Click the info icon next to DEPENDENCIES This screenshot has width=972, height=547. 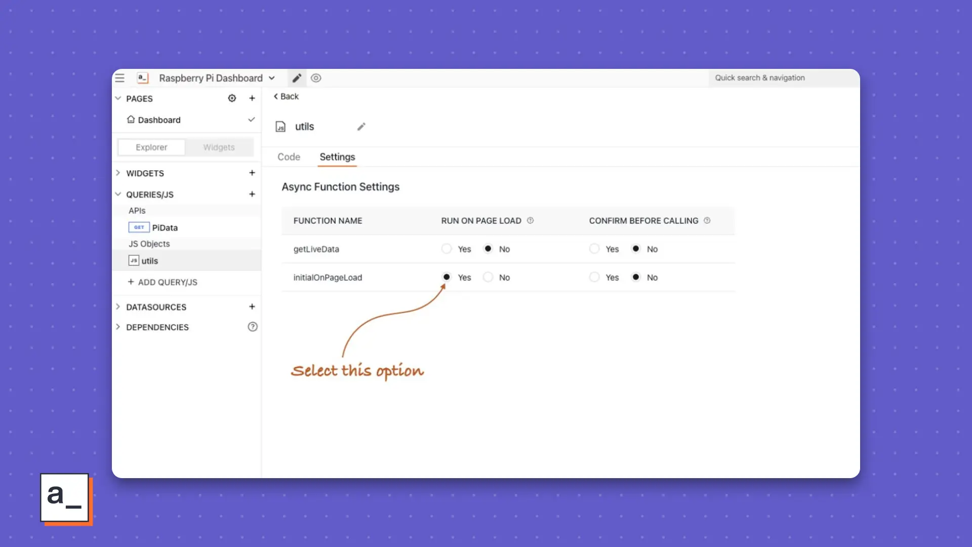(x=252, y=327)
